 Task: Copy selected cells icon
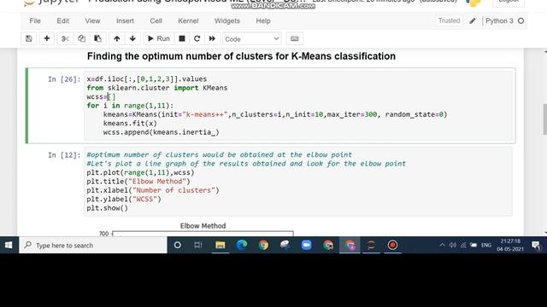click(x=81, y=38)
